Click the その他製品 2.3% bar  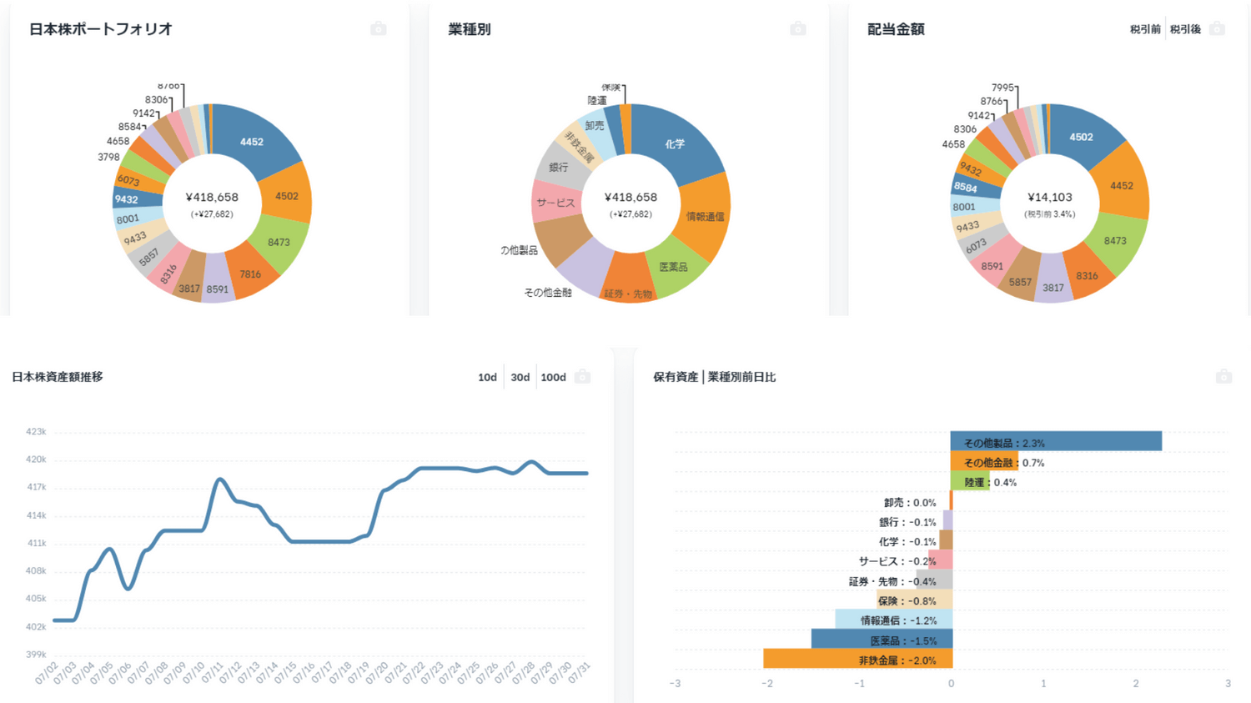coord(1056,441)
